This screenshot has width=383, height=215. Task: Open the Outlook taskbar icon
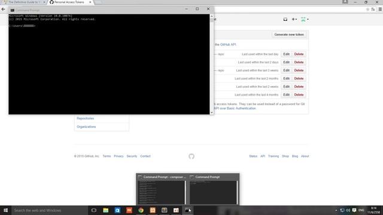click(x=117, y=210)
